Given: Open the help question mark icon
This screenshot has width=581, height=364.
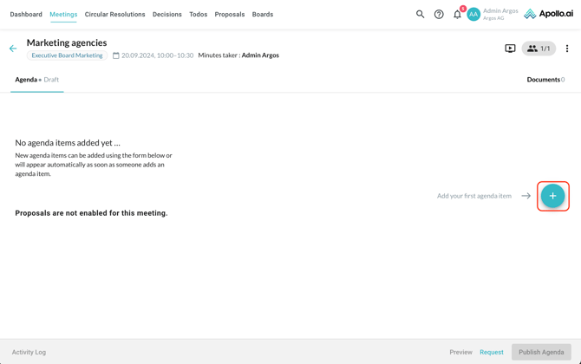Looking at the screenshot, I should coord(439,14).
